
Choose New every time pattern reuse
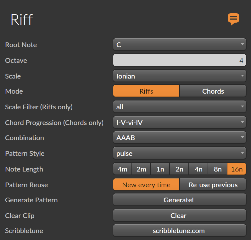pyautogui.click(x=146, y=184)
